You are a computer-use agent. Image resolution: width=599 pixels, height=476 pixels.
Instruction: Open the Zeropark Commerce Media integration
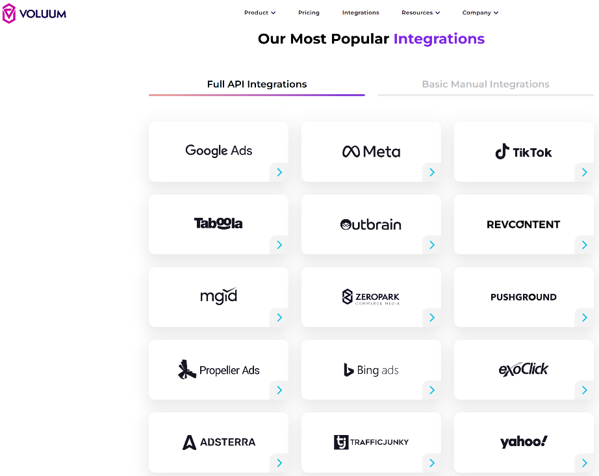tap(370, 297)
